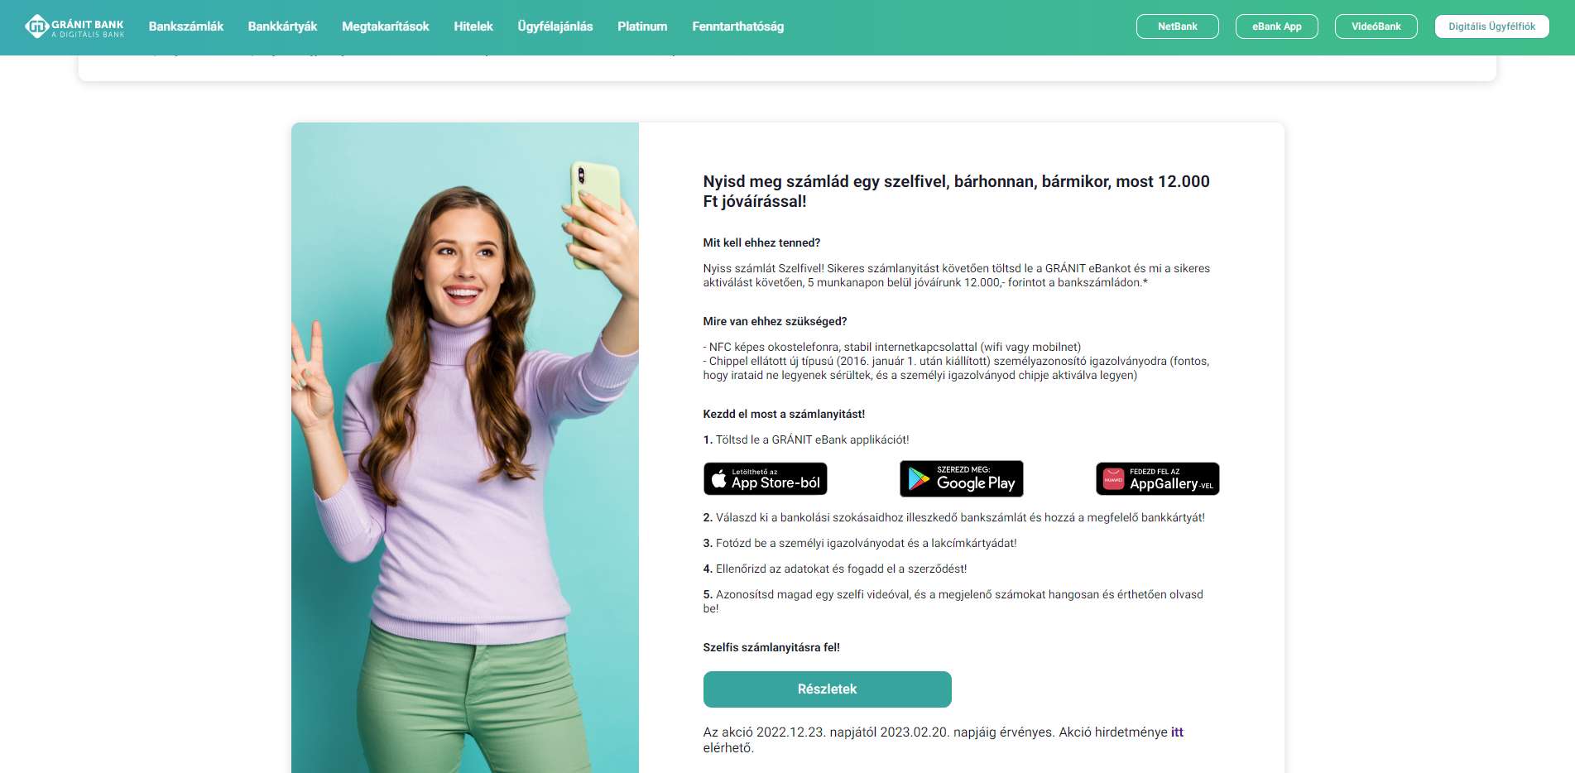Click the NetBank button
Viewport: 1575px width, 773px height.
(x=1178, y=26)
